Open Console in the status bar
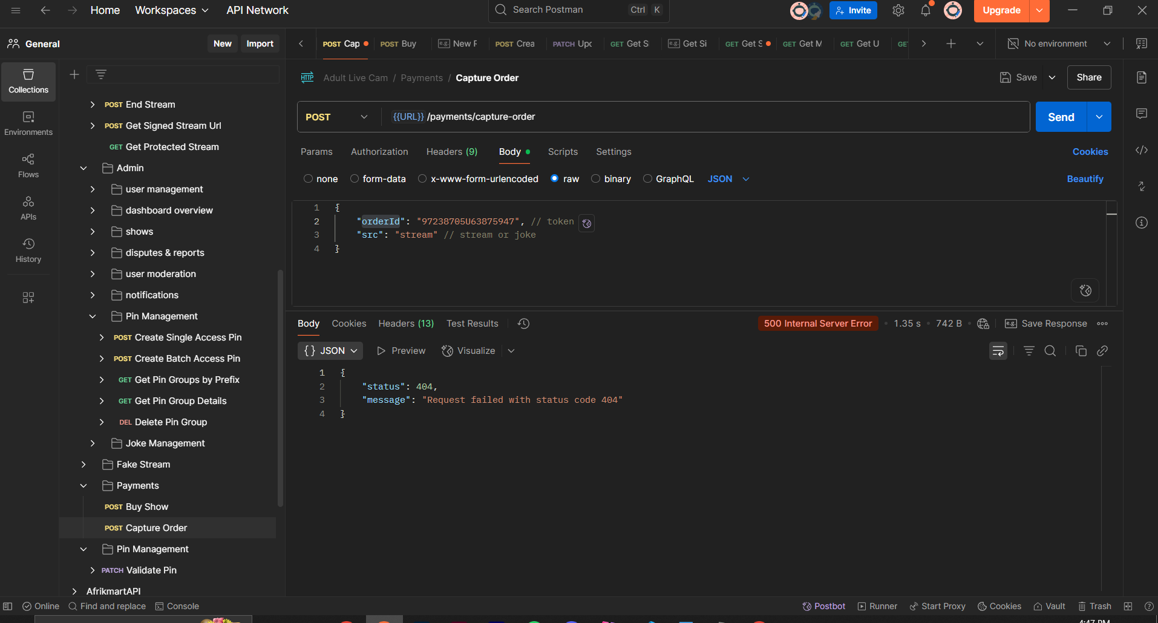 coord(177,606)
